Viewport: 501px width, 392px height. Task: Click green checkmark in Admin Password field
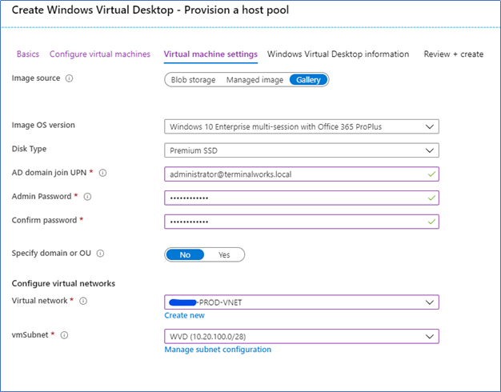tap(431, 198)
